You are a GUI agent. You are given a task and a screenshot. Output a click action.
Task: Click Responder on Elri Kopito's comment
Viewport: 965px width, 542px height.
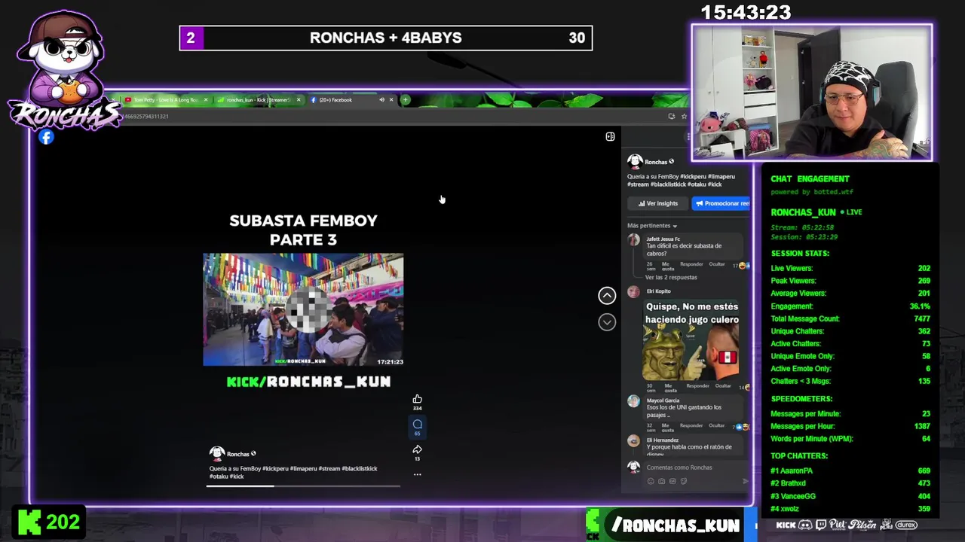697,385
